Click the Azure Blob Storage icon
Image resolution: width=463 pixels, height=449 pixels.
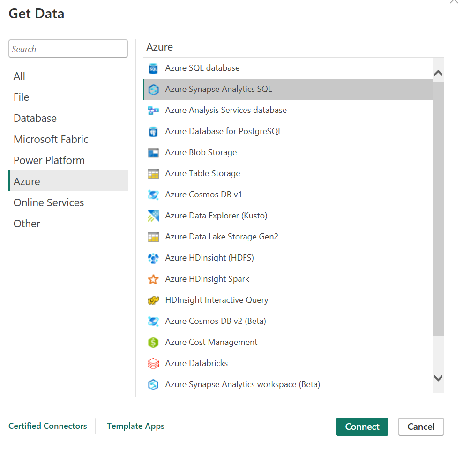pos(153,153)
